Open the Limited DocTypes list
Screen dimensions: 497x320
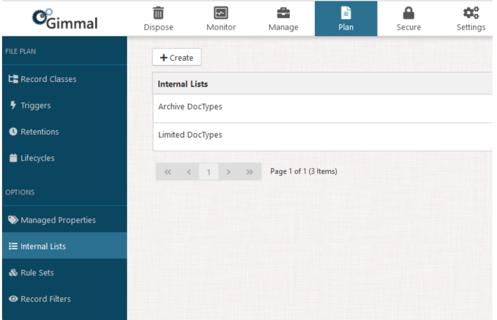190,135
